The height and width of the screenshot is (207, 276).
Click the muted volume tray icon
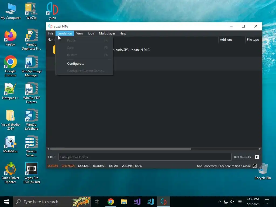232,202
